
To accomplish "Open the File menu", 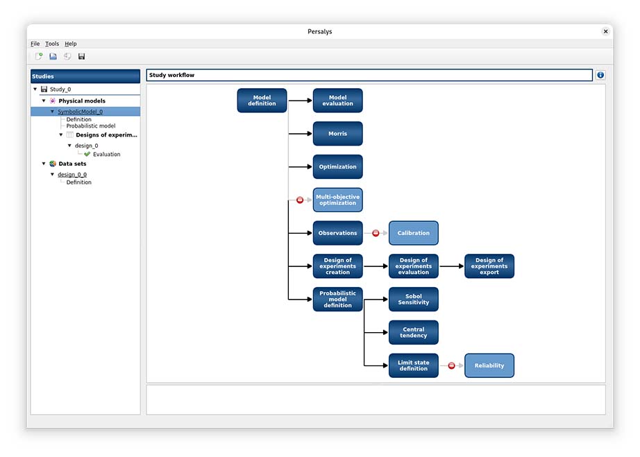I will click(35, 44).
